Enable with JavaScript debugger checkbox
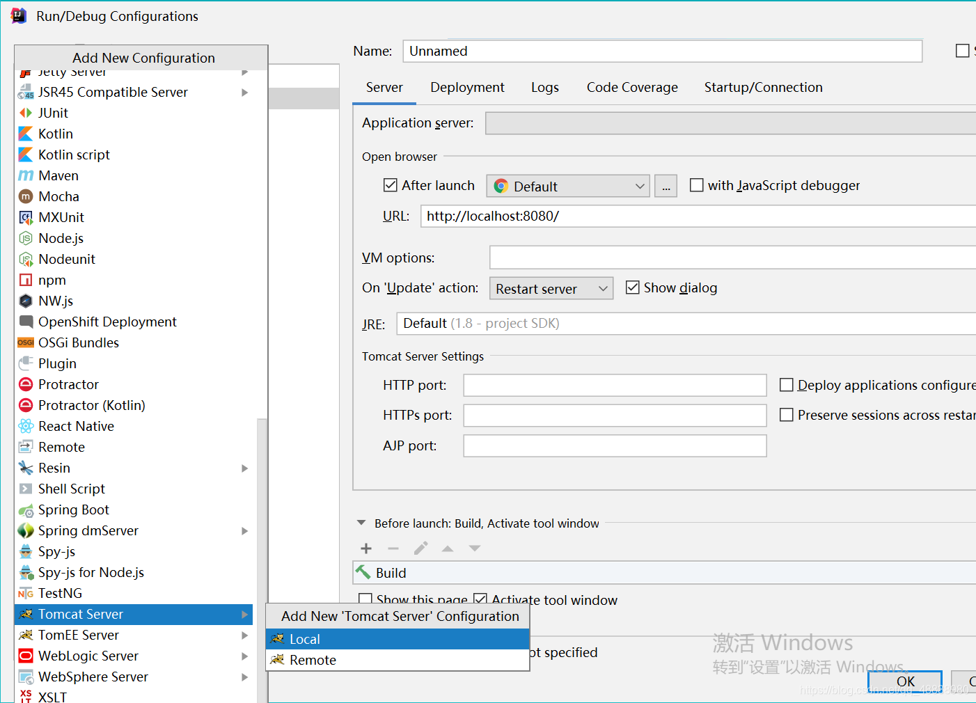This screenshot has height=703, width=976. (696, 185)
